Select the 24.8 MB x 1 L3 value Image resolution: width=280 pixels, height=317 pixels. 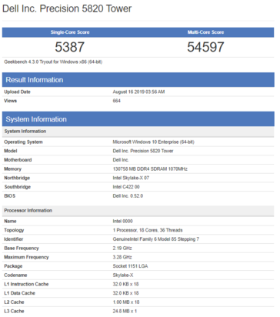point(125,311)
